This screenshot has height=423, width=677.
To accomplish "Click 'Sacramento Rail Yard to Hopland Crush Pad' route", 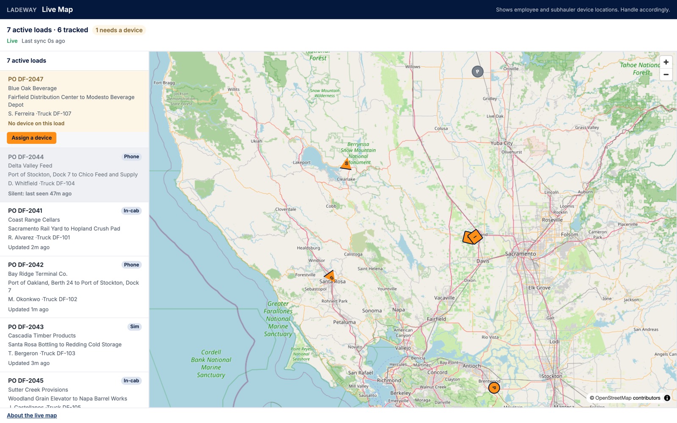I will point(64,229).
